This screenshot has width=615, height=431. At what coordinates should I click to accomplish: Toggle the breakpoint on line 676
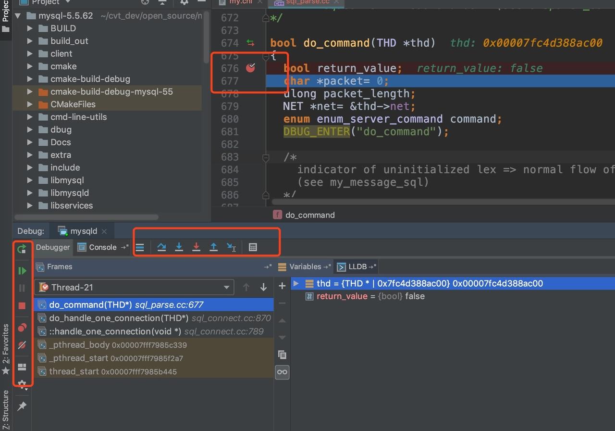(250, 68)
